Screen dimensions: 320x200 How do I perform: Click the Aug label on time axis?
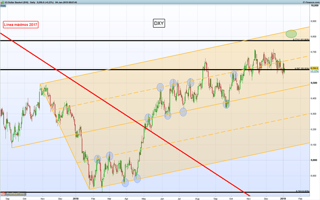coord(197,199)
